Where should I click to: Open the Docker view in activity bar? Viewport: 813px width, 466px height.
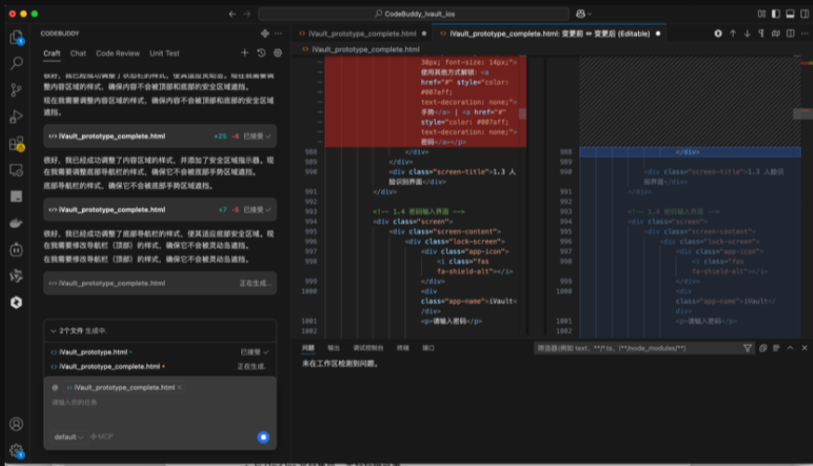pos(16,223)
